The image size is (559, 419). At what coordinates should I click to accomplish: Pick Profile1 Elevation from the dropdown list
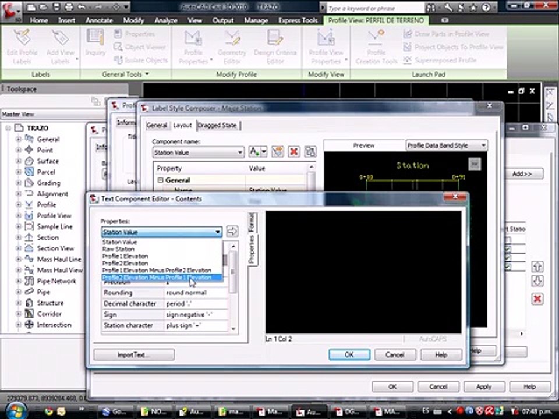click(x=125, y=256)
